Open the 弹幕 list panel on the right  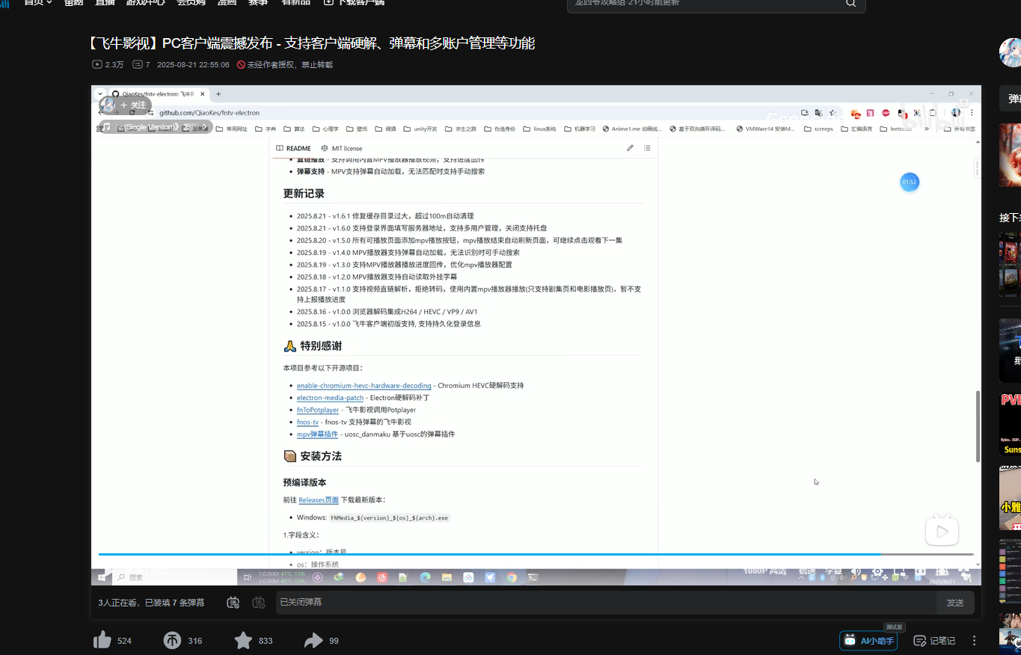[x=1011, y=99]
